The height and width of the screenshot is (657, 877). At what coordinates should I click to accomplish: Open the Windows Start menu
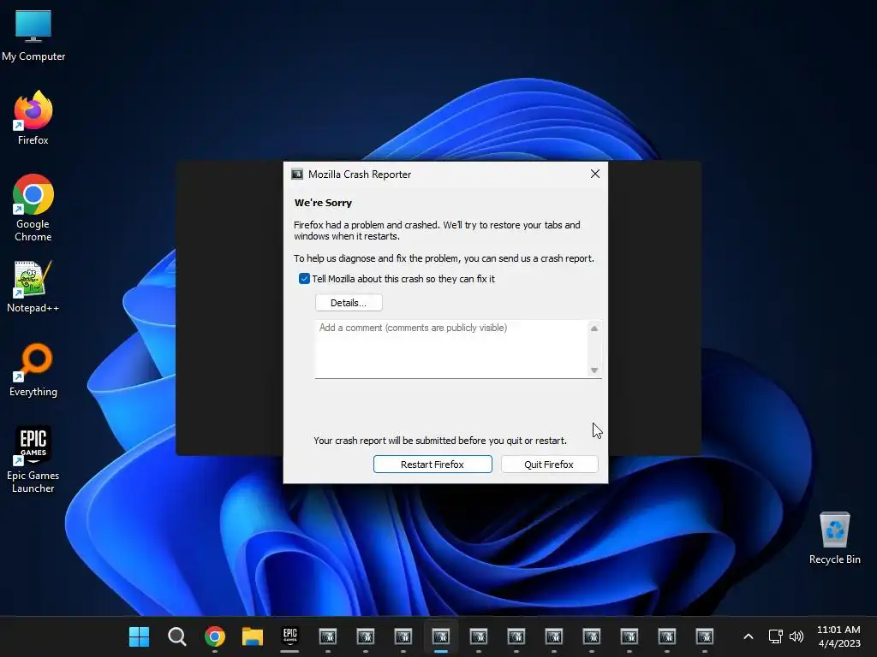tap(139, 636)
